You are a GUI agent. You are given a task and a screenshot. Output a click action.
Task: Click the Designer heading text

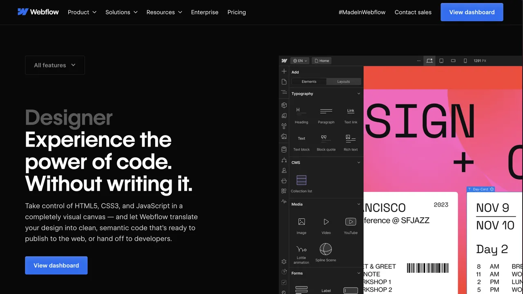tap(69, 118)
